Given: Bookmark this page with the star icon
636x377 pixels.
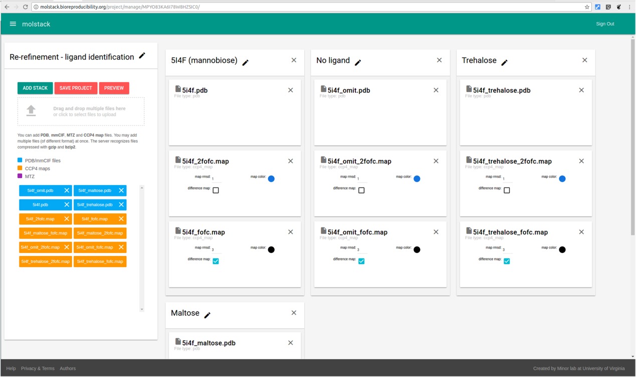Looking at the screenshot, I should click(x=587, y=7).
